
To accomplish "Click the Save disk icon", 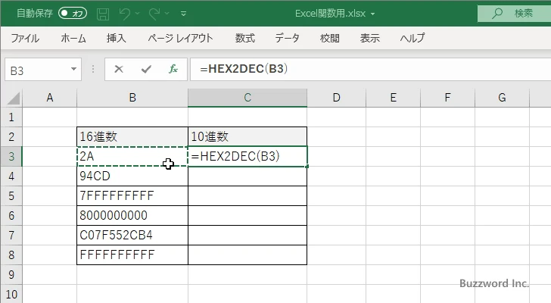I will tap(103, 14).
